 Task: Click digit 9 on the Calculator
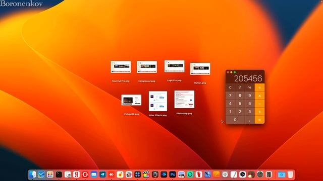point(250,96)
